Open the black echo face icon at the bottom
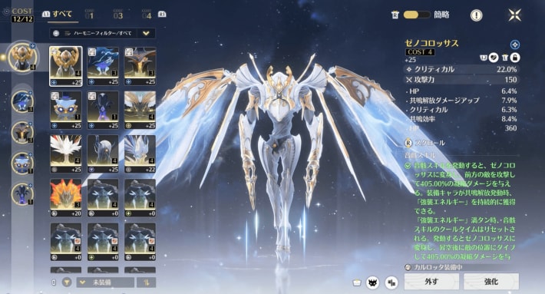Screen dimensions: 545x294 [x=372, y=282]
